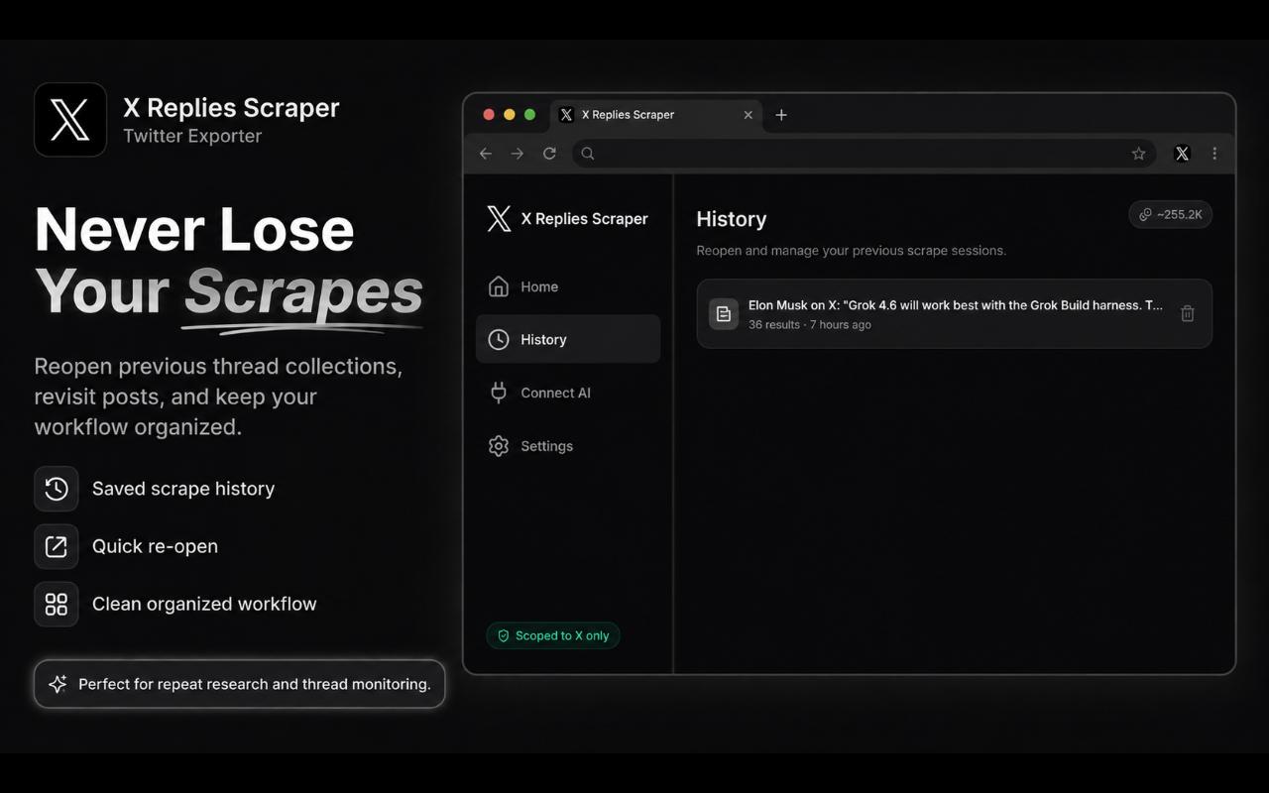Click the Scoped to X only badge
This screenshot has width=1269, height=793.
pos(553,635)
